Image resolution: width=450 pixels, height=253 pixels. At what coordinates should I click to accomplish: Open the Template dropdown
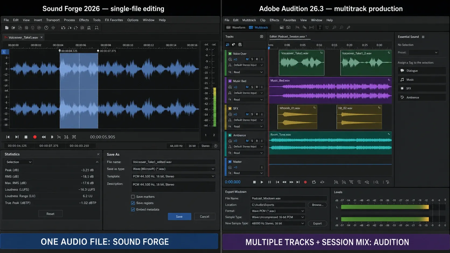[173, 176]
